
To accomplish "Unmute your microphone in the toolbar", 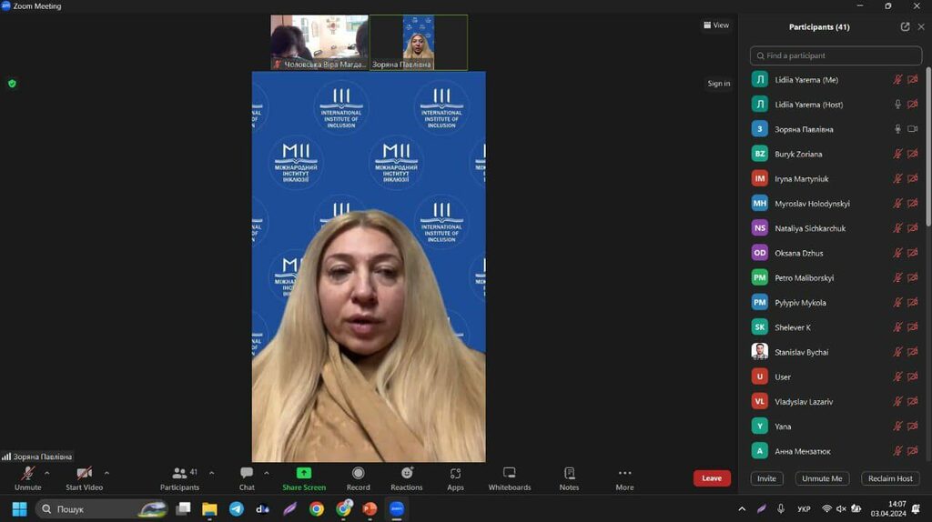I will point(28,473).
